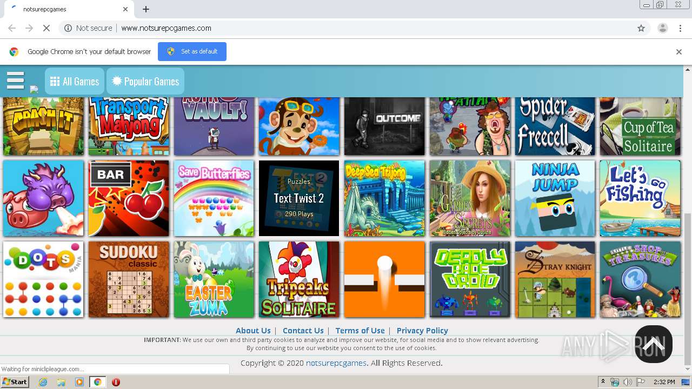Open the Popular Games tab
Viewport: 692px width, 389px height.
click(145, 81)
